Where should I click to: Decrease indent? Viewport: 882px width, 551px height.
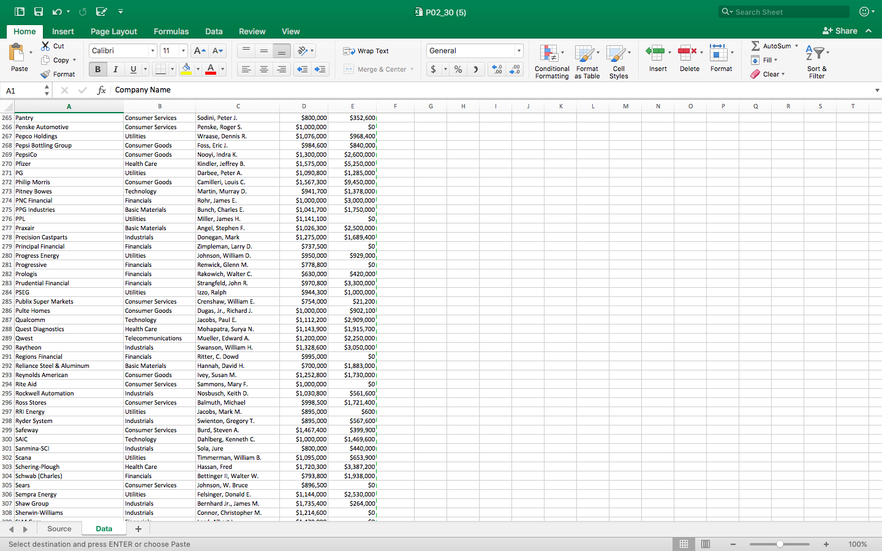303,69
